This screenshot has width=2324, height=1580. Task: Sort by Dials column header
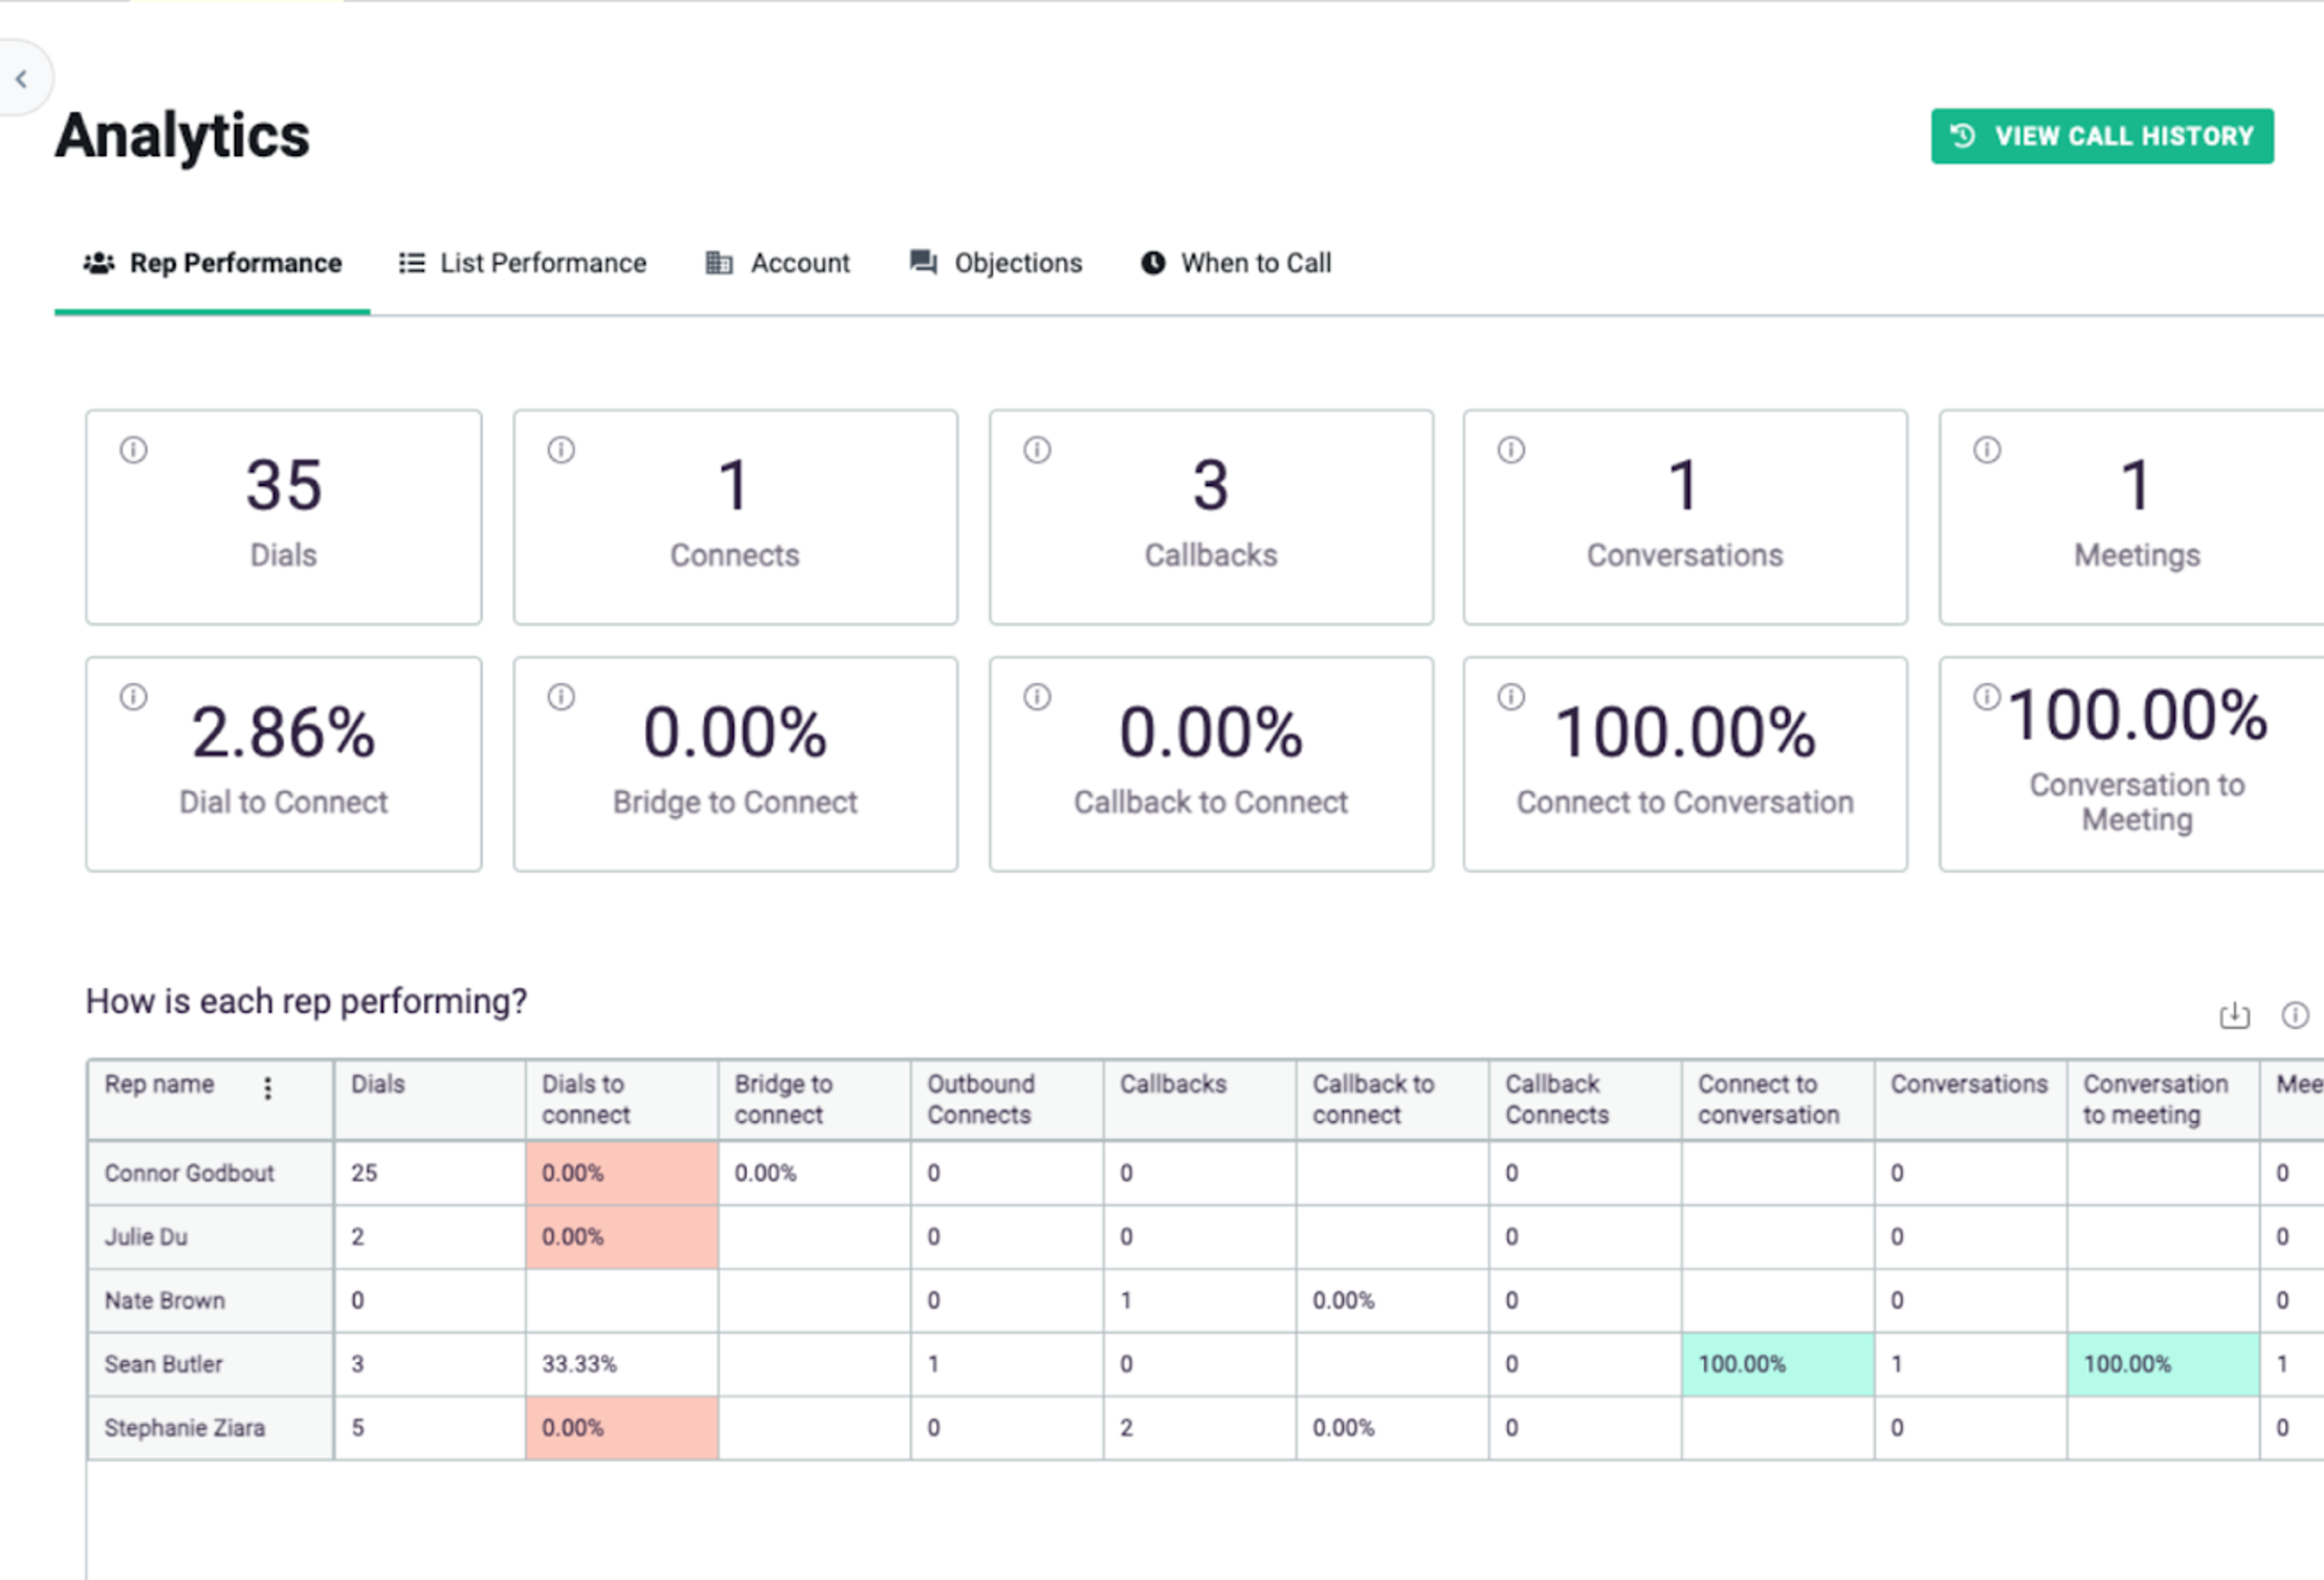point(378,1084)
